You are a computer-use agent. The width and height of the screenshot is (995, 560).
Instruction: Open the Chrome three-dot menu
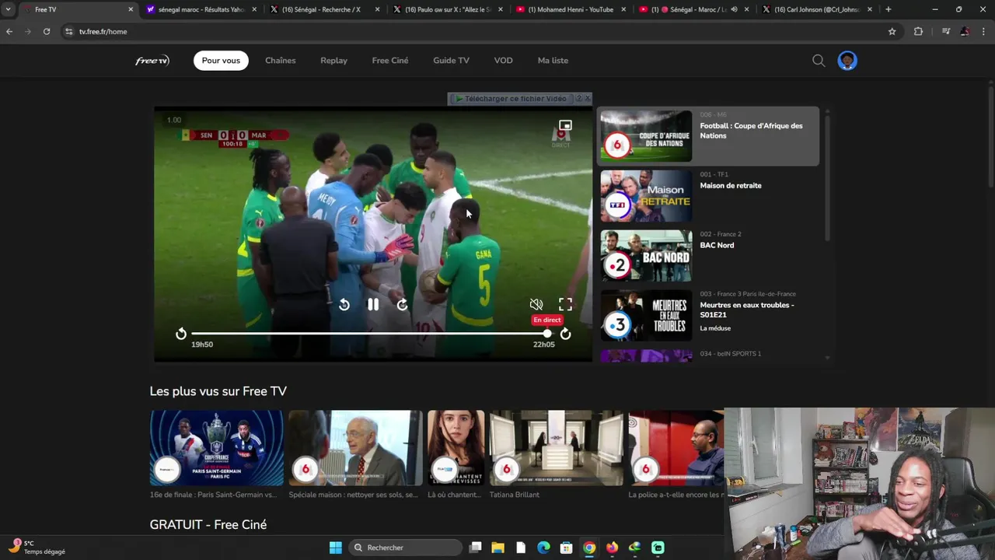[x=983, y=32]
